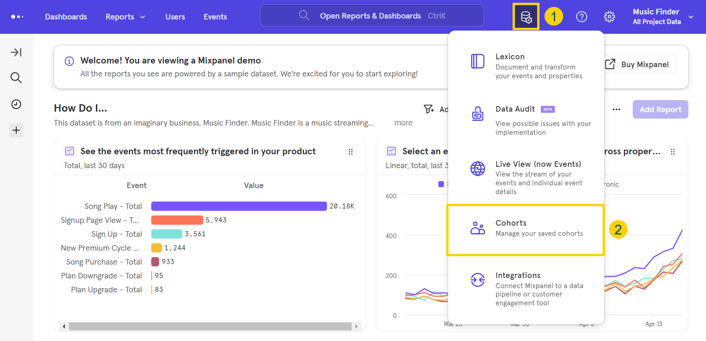
Task: Select Lexicon from the data menu
Action: point(525,66)
